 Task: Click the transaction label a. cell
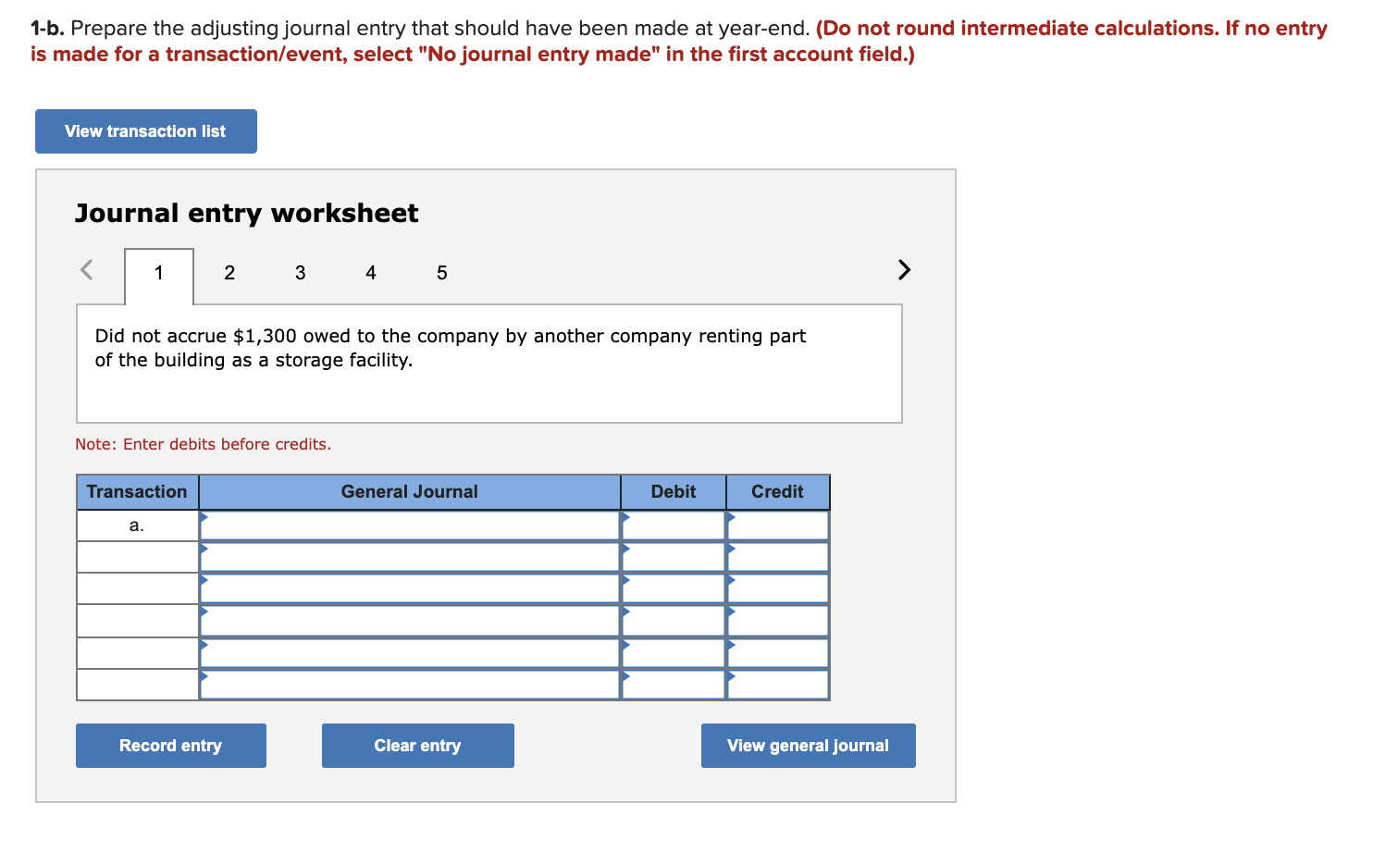tap(137, 525)
